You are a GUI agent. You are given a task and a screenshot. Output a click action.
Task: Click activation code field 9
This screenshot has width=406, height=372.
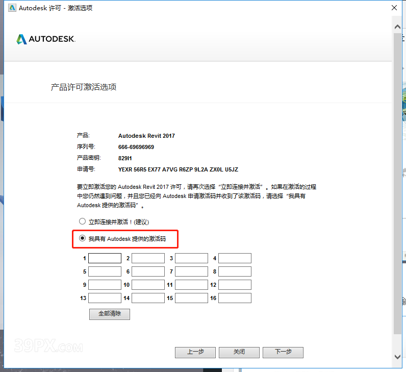(105, 285)
